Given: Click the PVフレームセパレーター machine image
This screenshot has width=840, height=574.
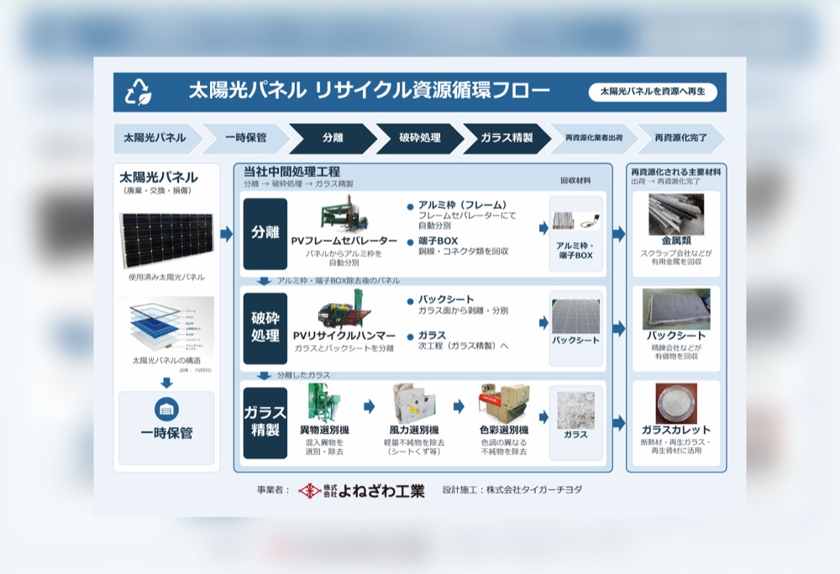Looking at the screenshot, I should tap(345, 215).
